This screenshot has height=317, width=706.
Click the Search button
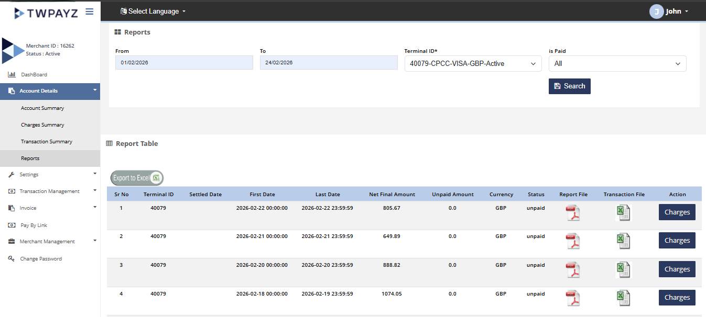[569, 86]
